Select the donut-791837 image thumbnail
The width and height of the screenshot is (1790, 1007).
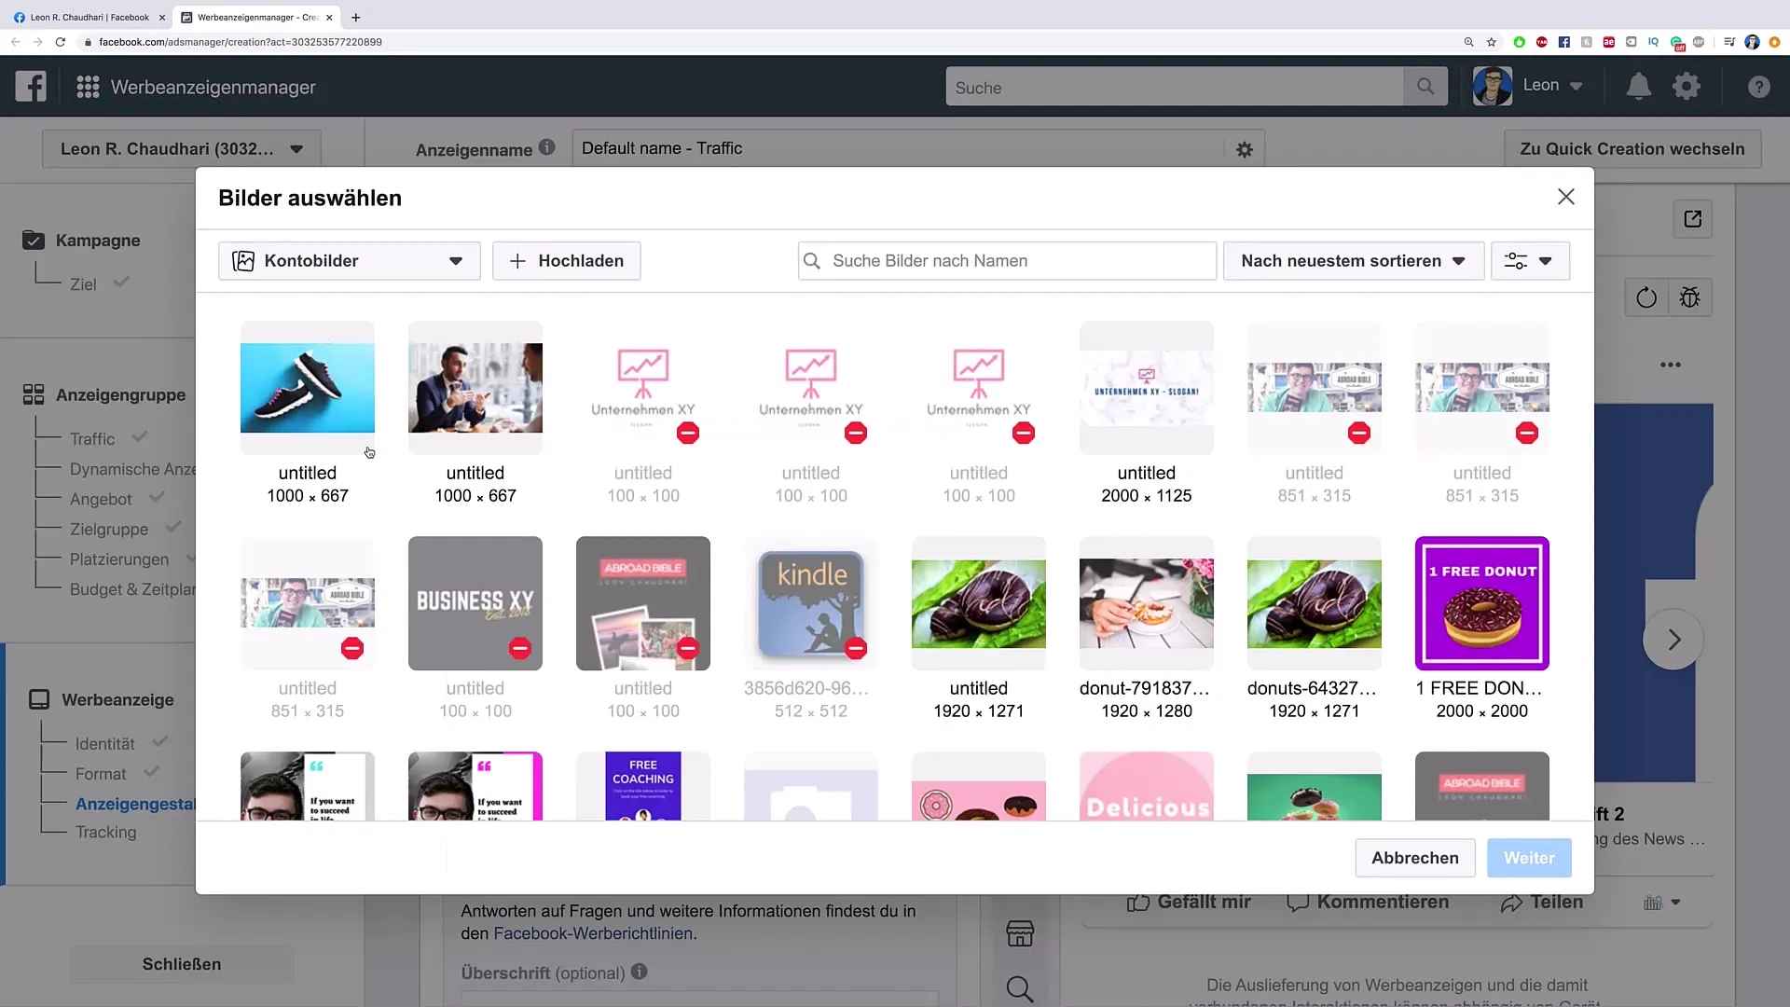(x=1147, y=603)
